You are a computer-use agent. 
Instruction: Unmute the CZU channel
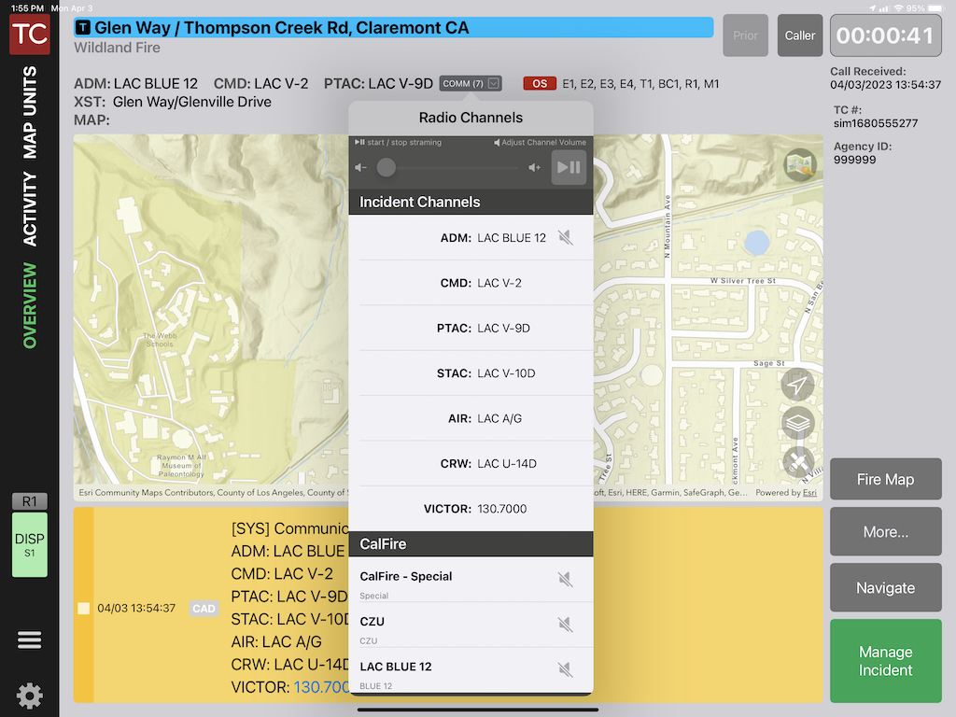coord(565,625)
